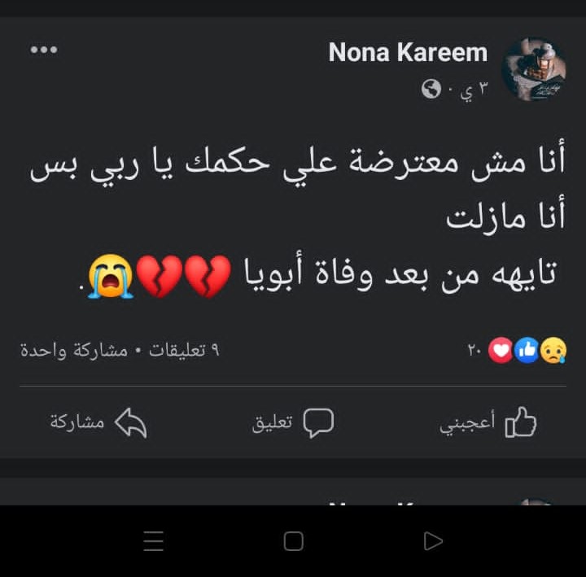Tap Nona Kareem's profile picture
Image resolution: width=586 pixels, height=577 pixels.
pos(534,69)
